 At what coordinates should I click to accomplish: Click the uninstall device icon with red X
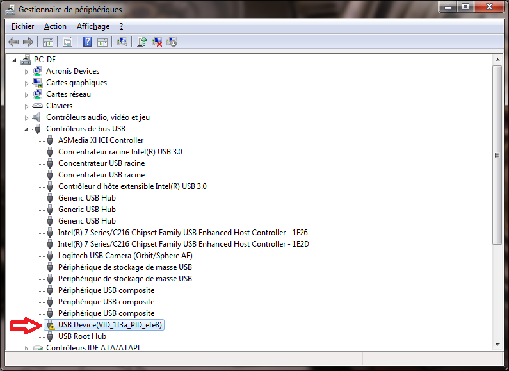pos(157,42)
